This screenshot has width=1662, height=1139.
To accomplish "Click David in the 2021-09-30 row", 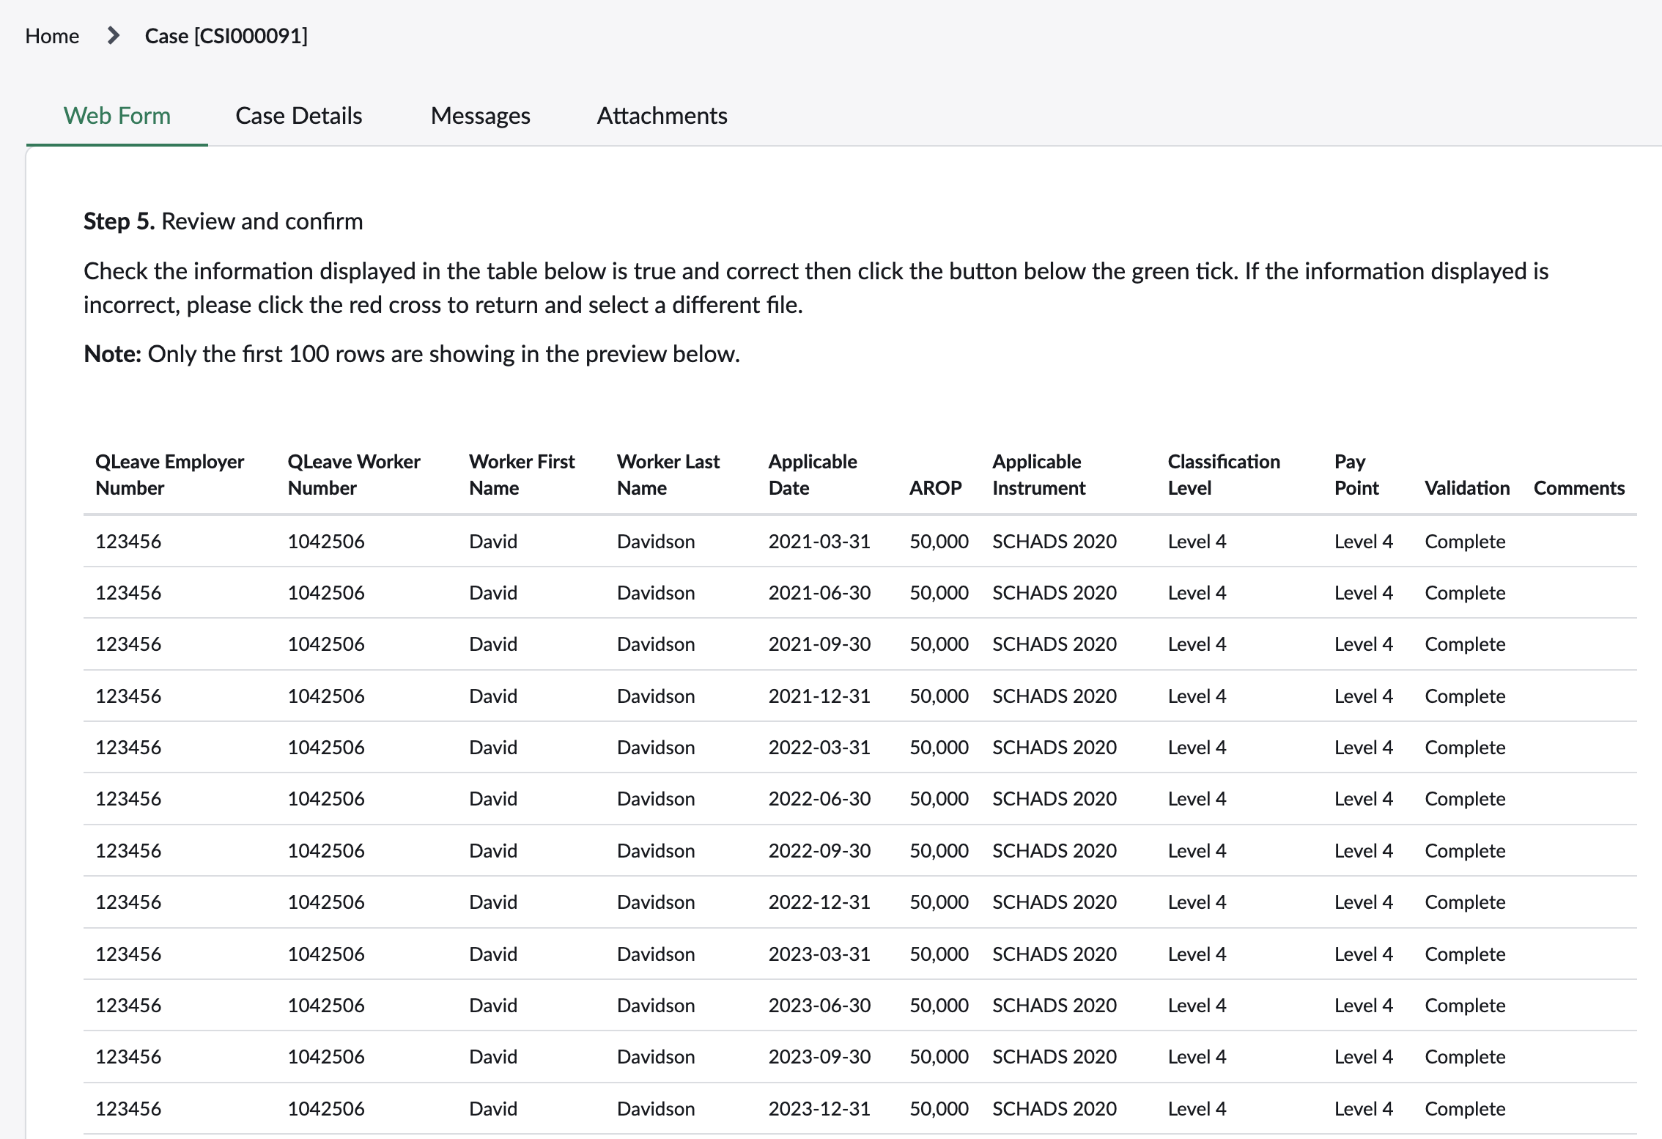I will 493,644.
